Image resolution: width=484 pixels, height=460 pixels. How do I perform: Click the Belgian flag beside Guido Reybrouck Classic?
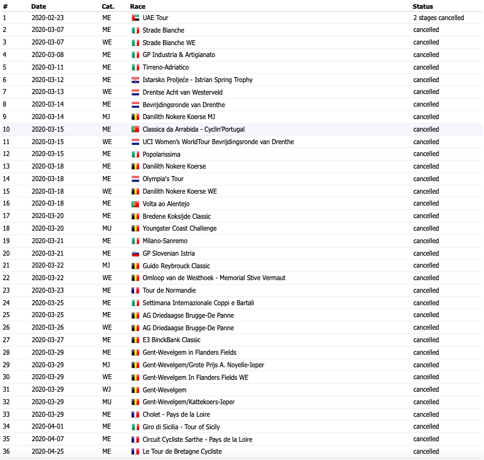point(135,266)
